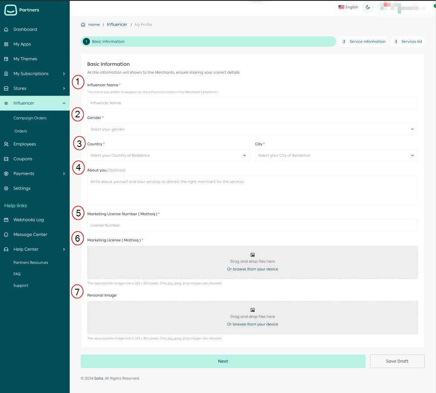This screenshot has width=436, height=393.
Task: Open the Support sidebar item
Action: pos(21,285)
